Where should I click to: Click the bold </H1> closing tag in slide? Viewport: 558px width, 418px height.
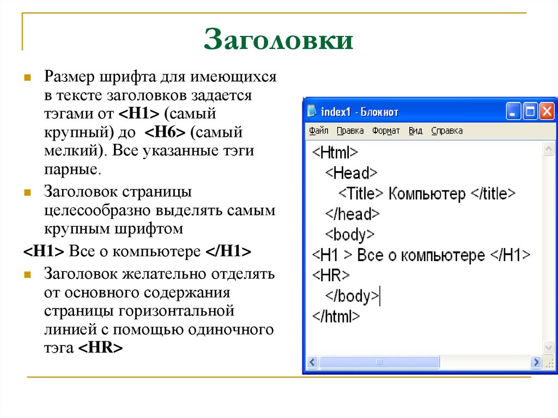coord(228,251)
